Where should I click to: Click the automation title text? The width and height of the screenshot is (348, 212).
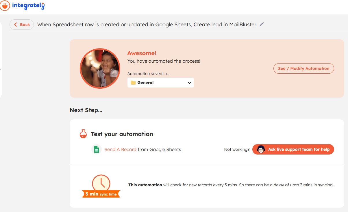pyautogui.click(x=147, y=25)
